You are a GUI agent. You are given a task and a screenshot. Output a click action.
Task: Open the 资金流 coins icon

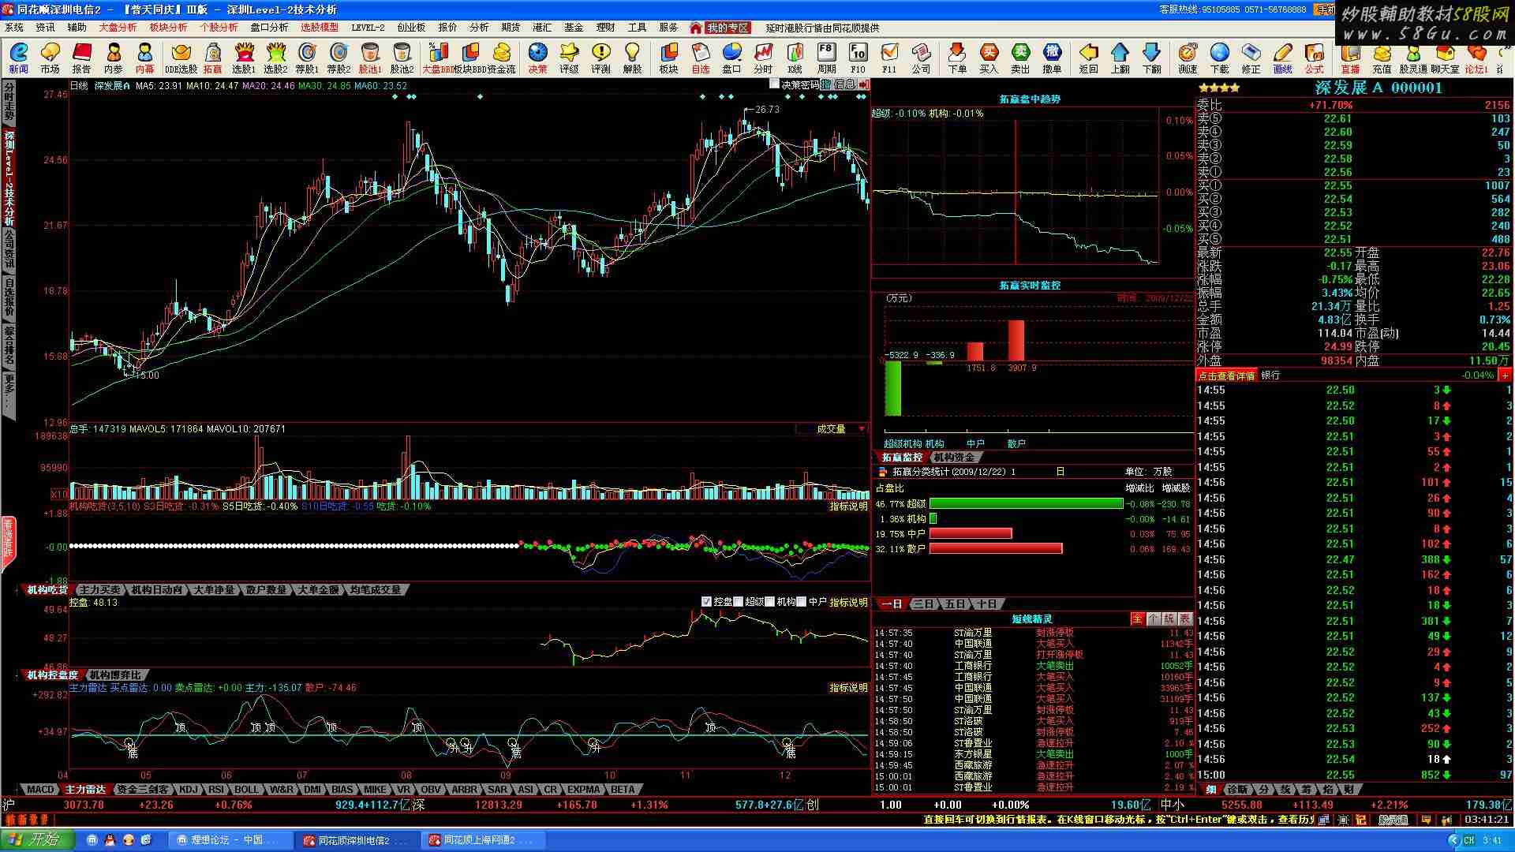(501, 58)
